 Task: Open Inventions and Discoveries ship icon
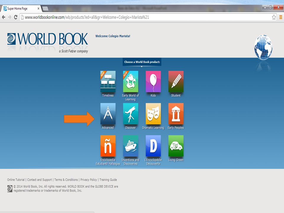pyautogui.click(x=130, y=146)
